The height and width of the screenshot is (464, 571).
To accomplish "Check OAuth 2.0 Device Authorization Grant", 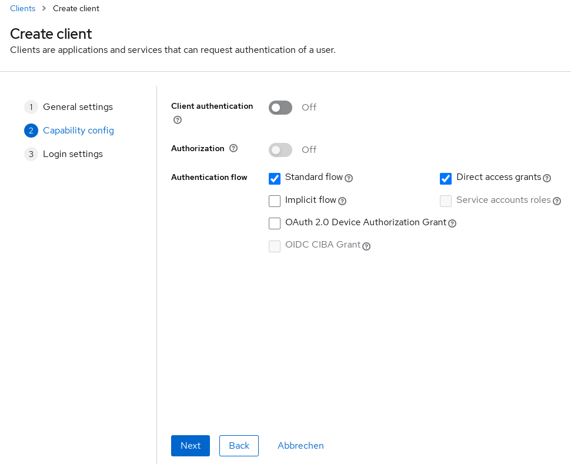I will click(275, 223).
